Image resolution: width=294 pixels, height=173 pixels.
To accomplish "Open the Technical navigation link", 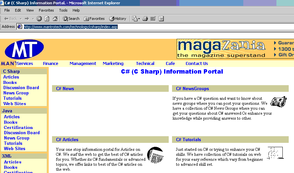I will pos(145,64).
